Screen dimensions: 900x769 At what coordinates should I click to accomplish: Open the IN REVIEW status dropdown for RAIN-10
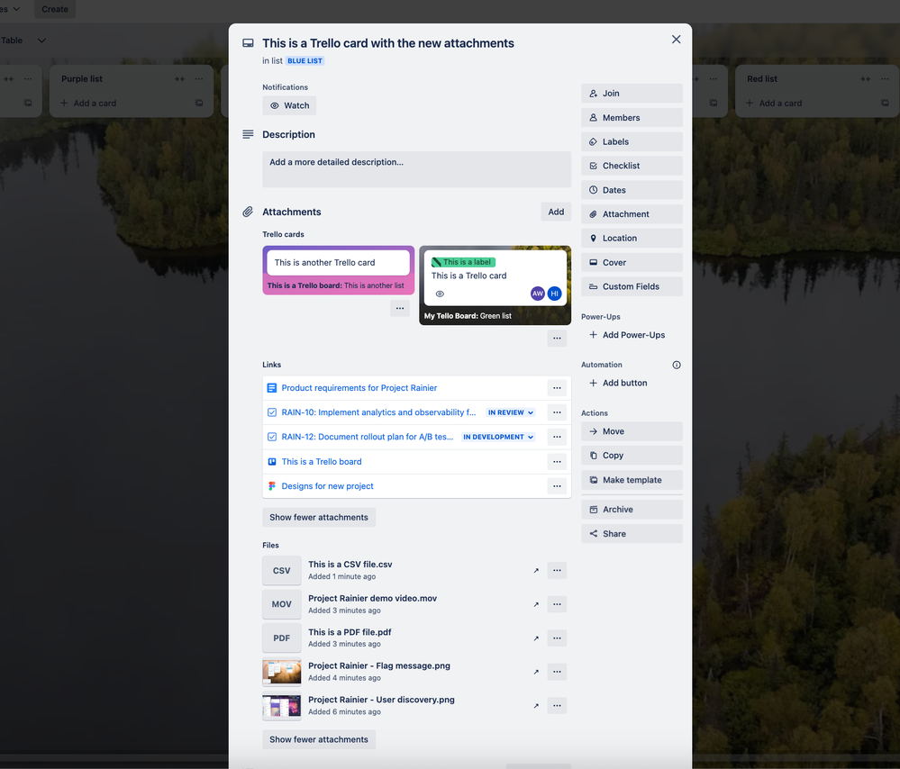[x=510, y=412]
